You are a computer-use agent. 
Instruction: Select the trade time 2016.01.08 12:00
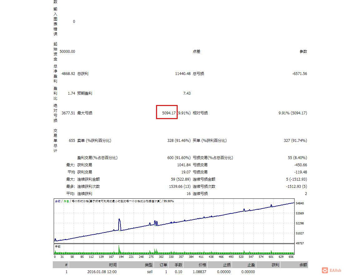pyautogui.click(x=102, y=272)
